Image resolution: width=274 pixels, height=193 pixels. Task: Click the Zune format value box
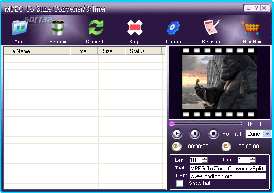(254, 134)
